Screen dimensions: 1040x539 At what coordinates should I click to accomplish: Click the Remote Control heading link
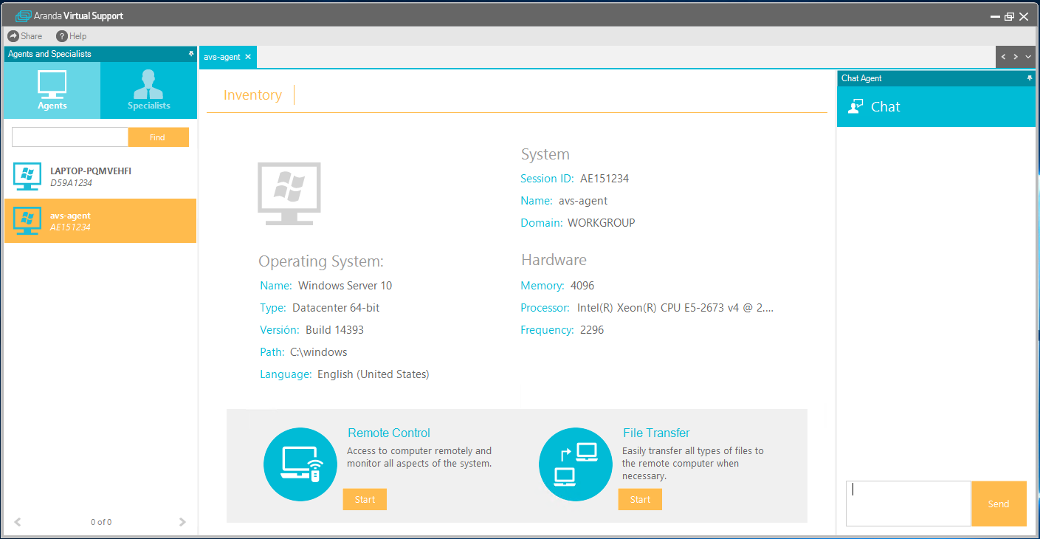(x=389, y=433)
